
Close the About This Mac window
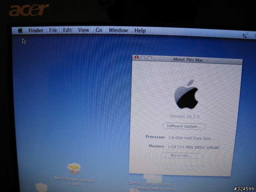(x=136, y=58)
